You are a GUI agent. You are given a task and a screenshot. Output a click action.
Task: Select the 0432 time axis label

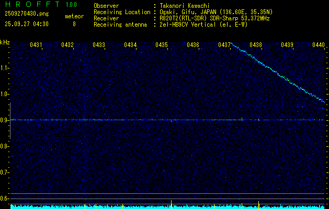(67, 44)
